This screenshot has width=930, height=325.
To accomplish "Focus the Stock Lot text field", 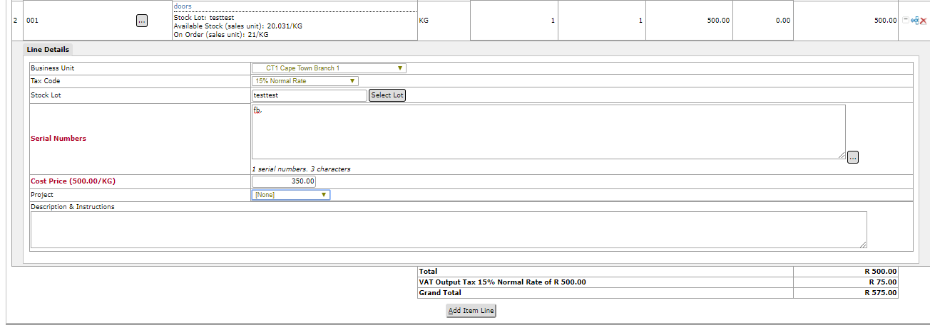I will pos(309,95).
